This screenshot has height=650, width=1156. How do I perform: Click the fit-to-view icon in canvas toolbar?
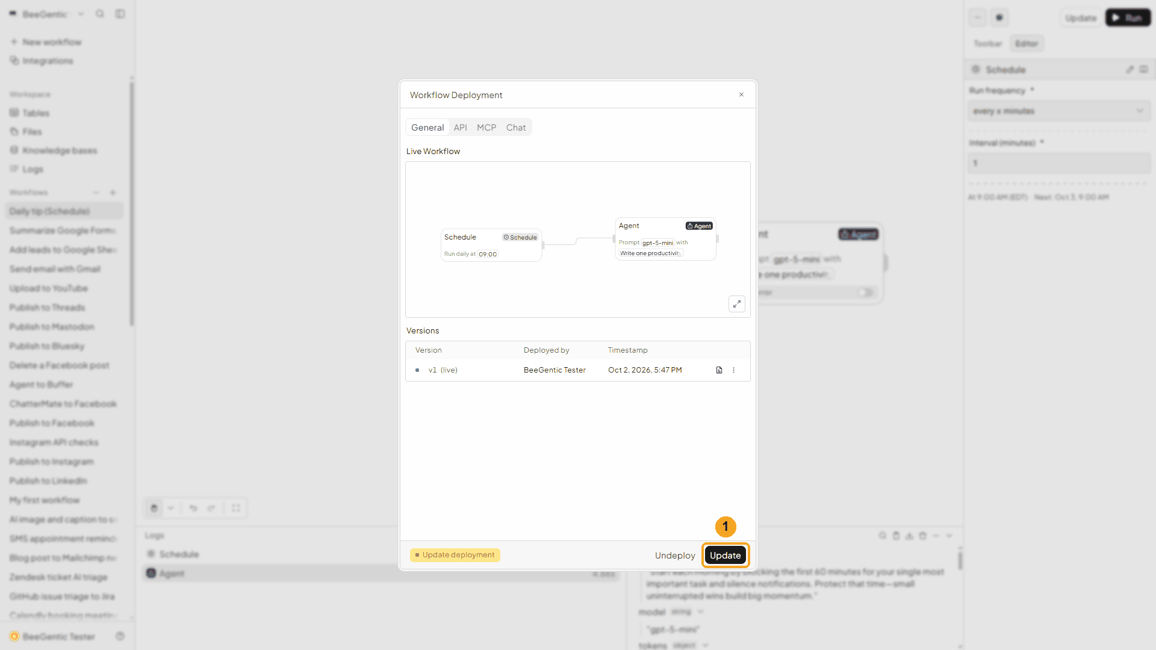[236, 508]
